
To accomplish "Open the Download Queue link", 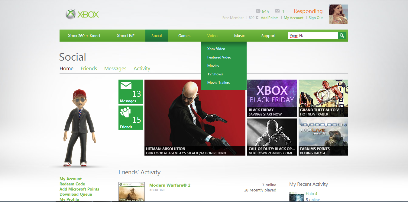I will [x=76, y=194].
